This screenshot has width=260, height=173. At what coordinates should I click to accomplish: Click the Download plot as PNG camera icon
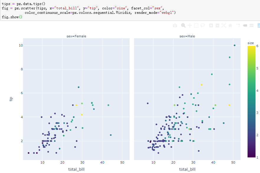point(175,26)
